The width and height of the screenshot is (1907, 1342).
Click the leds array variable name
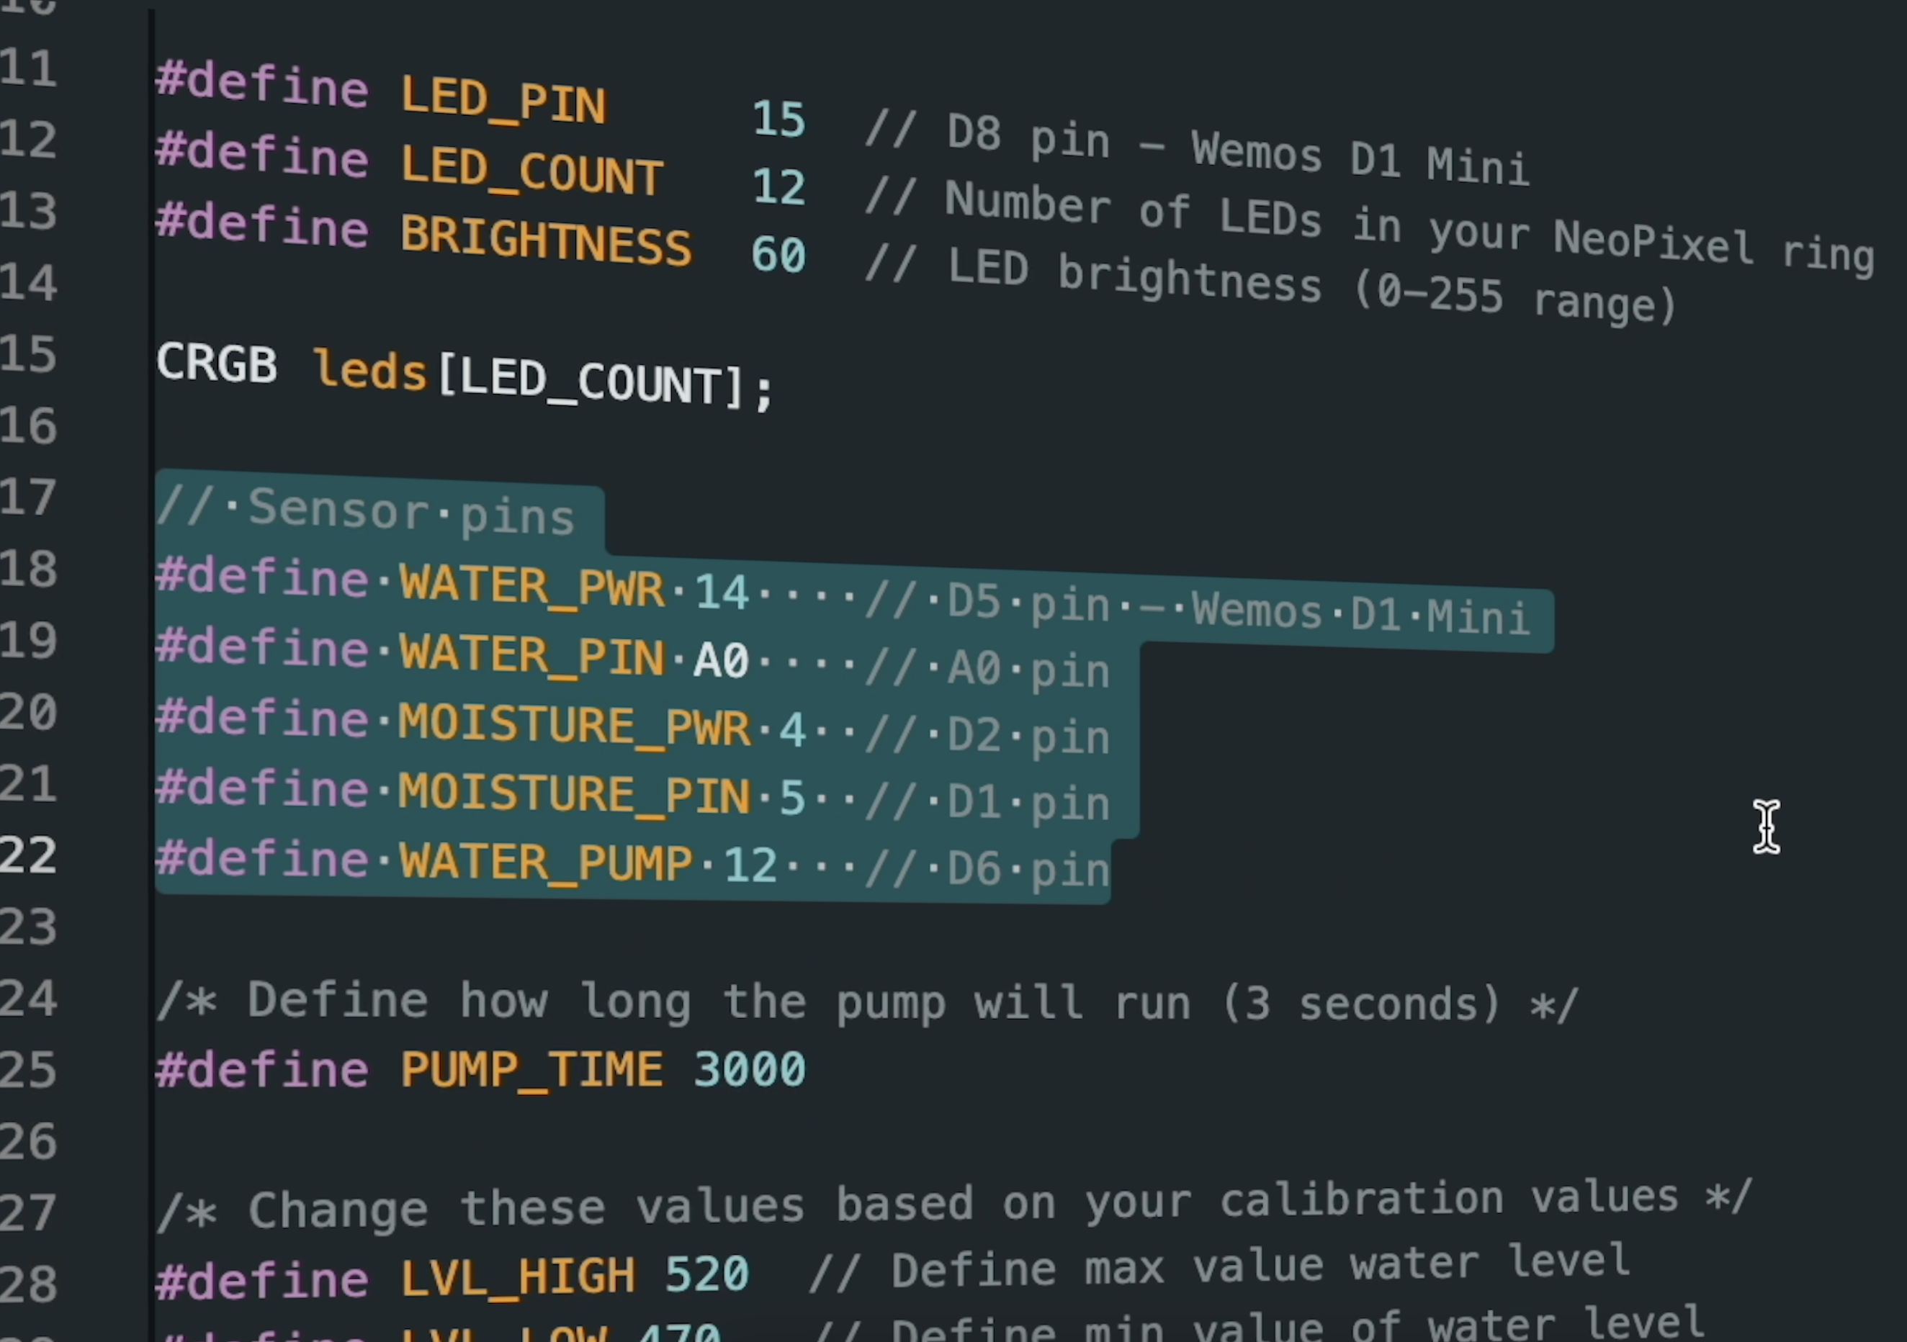pos(370,371)
